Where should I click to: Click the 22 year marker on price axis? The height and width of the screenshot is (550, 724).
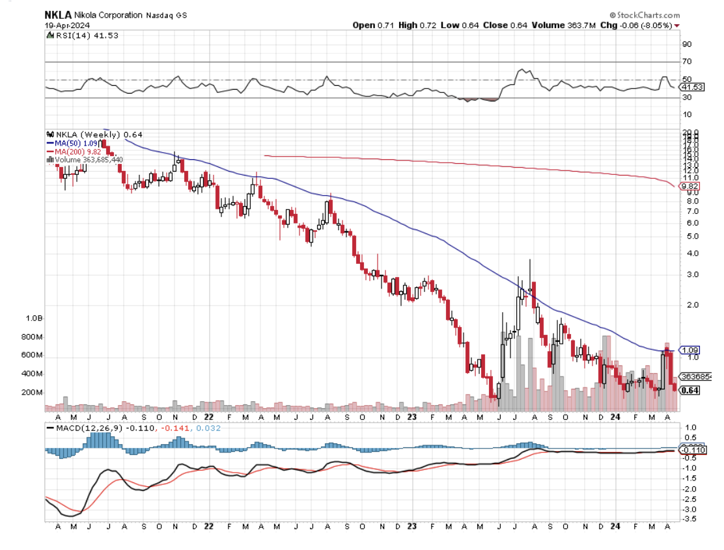click(x=208, y=417)
